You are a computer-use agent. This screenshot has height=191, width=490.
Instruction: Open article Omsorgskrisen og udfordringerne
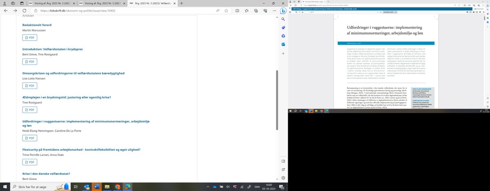(73, 73)
